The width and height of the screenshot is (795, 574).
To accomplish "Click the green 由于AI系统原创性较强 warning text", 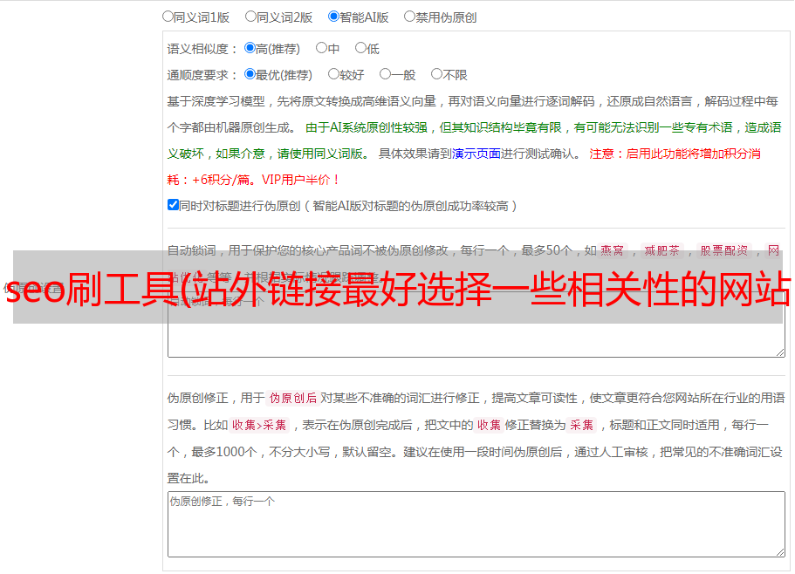I will tap(367, 127).
